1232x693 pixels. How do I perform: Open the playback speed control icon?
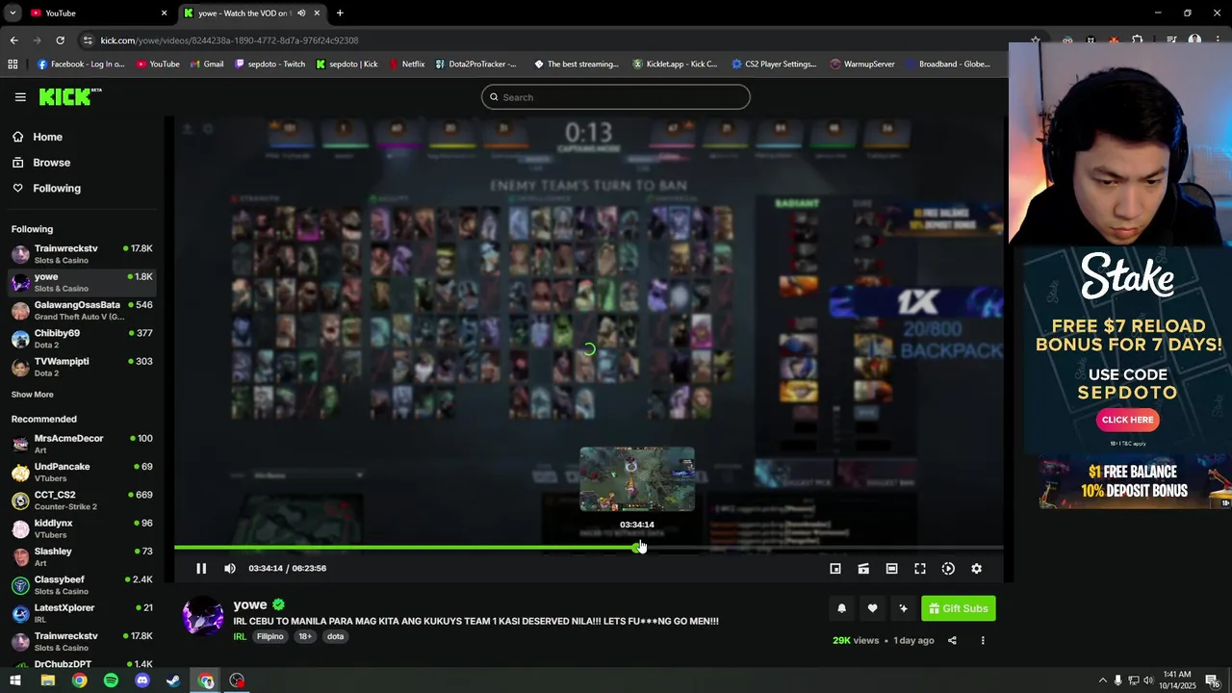click(x=948, y=569)
